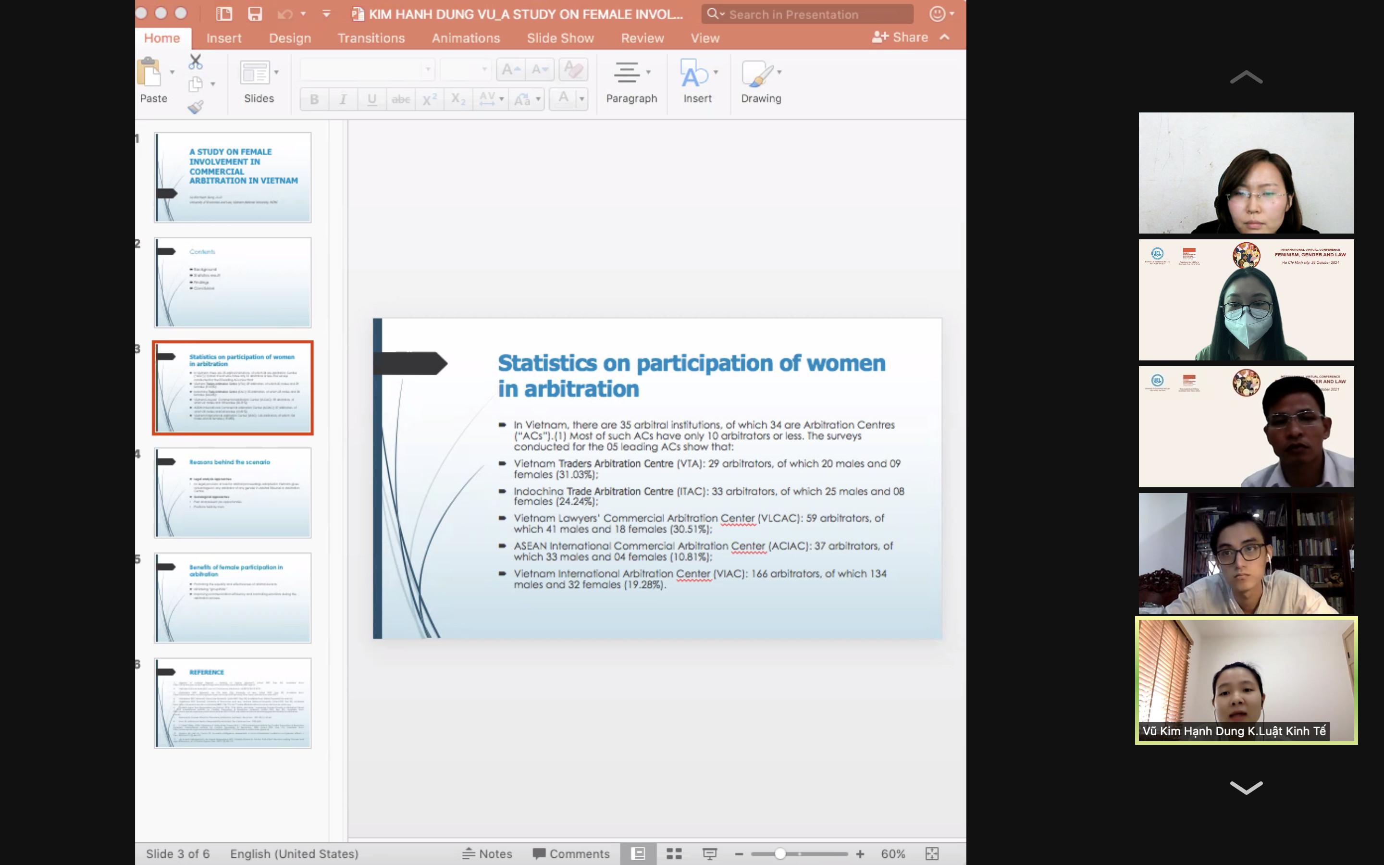Click the Save icon in title bar

point(255,14)
